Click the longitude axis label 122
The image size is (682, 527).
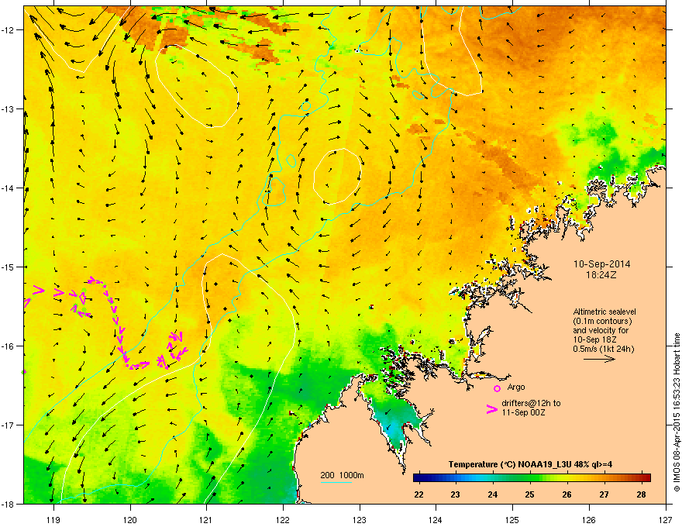point(283,519)
